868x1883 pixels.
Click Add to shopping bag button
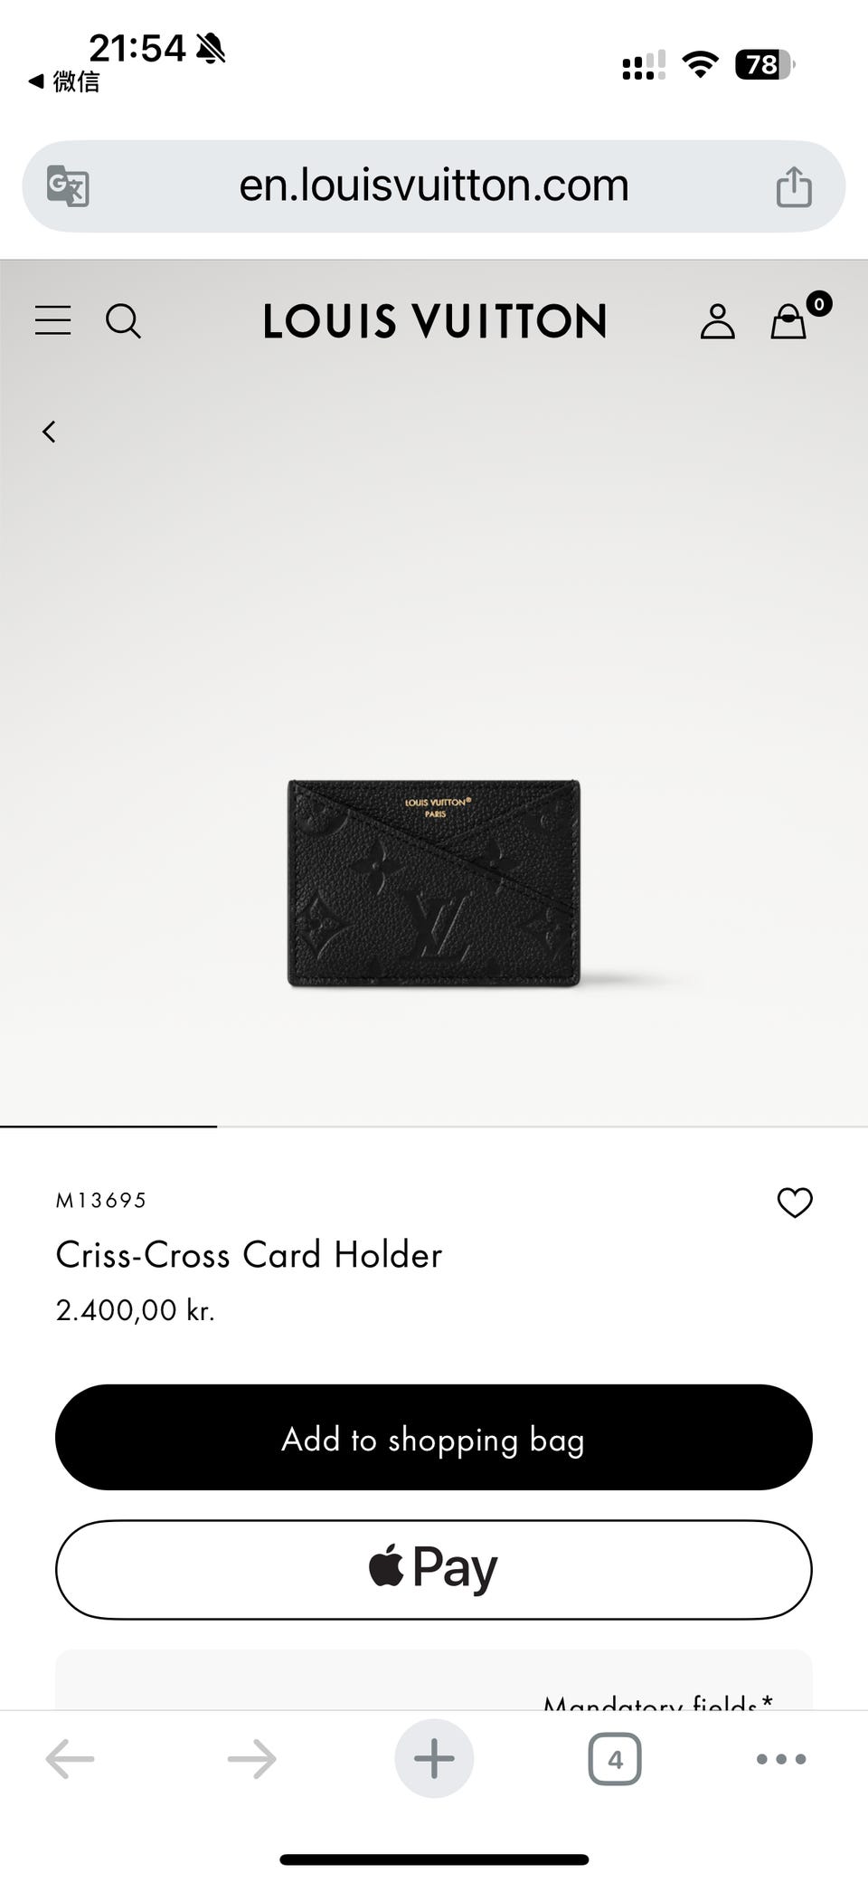[x=434, y=1437]
